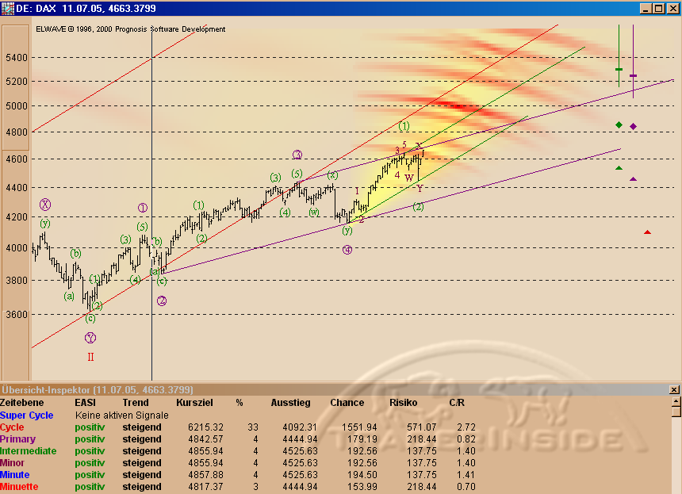This screenshot has width=682, height=494.
Task: Click the Chance column header
Action: click(347, 403)
